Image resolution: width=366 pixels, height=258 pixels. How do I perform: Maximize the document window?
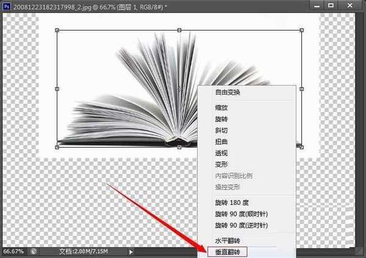coord(331,5)
